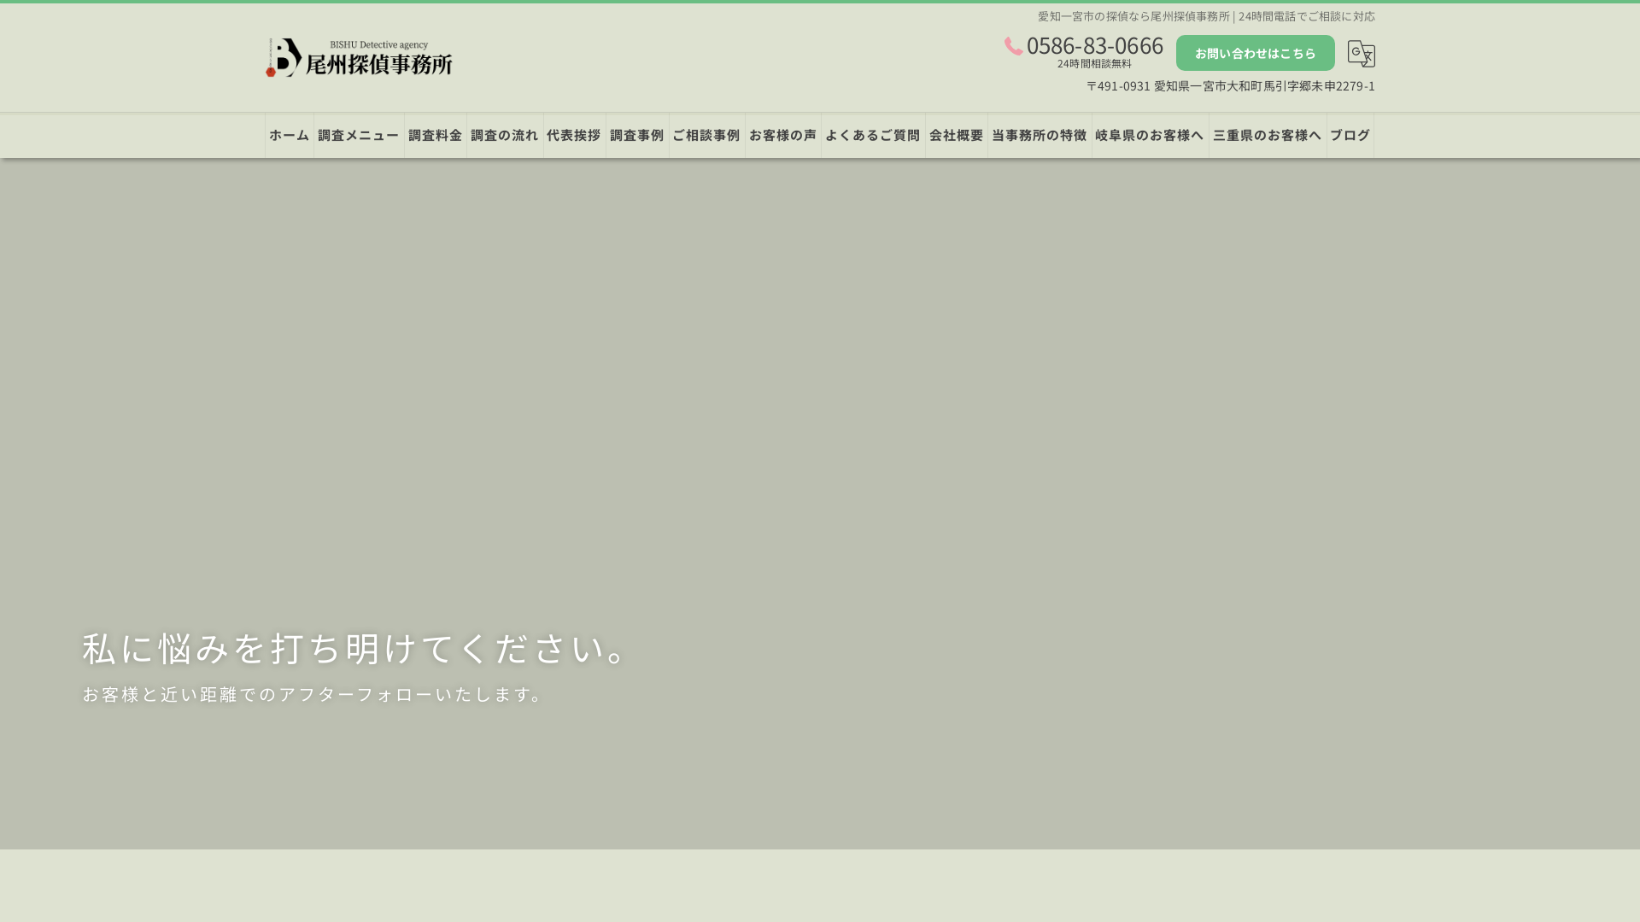Select 調査料金 in navigation bar
Viewport: 1640px width, 922px height.
[436, 136]
